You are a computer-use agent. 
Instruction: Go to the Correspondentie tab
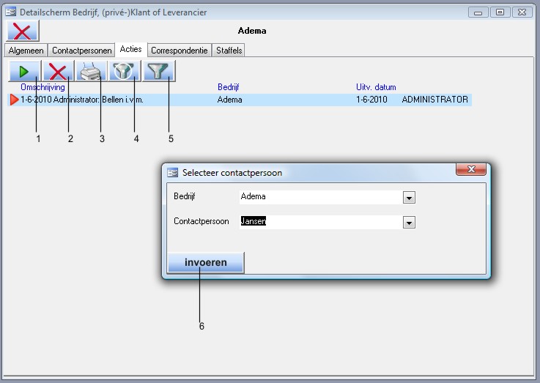180,51
